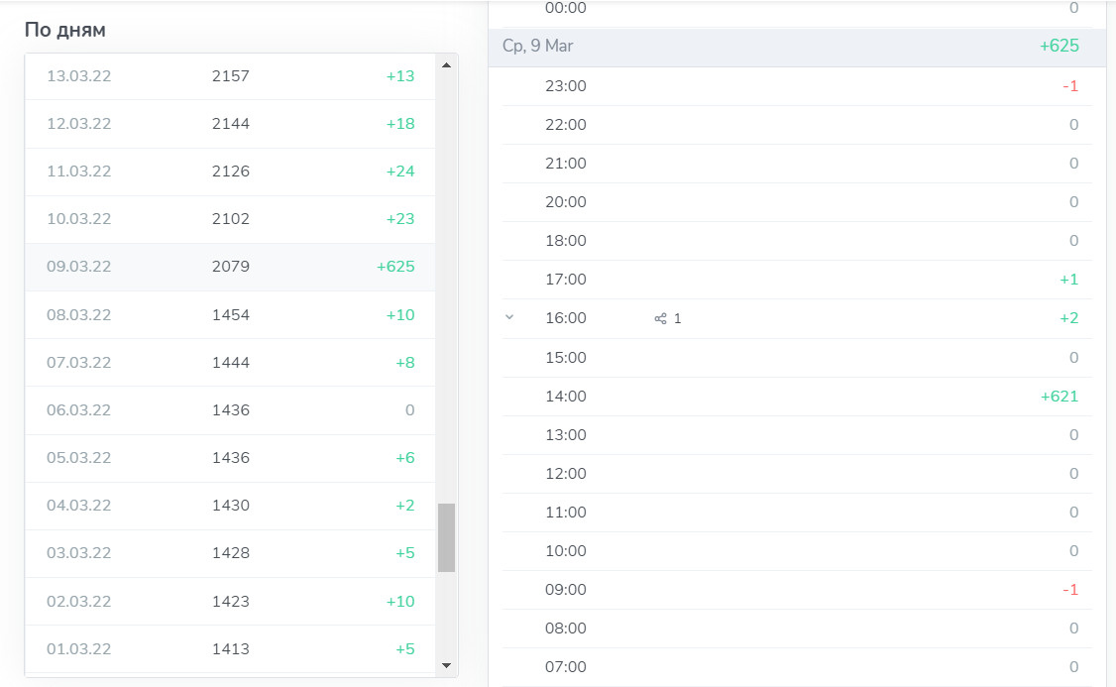The width and height of the screenshot is (1116, 687).
Task: Select the 06.03.22 row with zero change
Action: pos(230,410)
